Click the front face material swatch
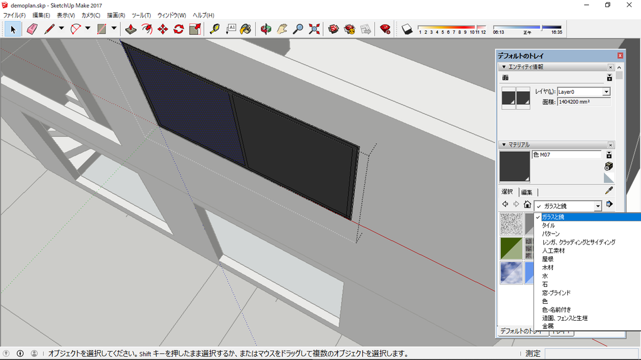 (508, 98)
